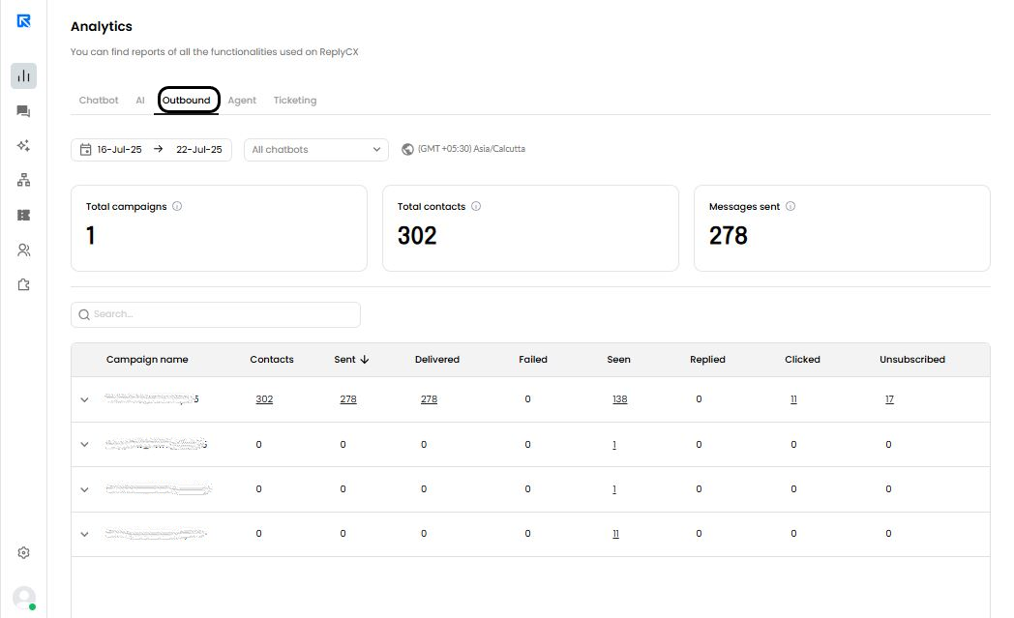Click the Contacts column header
1014x618 pixels.
click(x=272, y=360)
